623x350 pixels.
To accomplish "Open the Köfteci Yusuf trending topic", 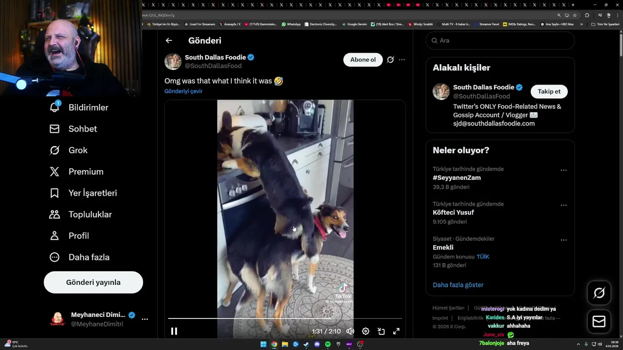I will coord(453,212).
